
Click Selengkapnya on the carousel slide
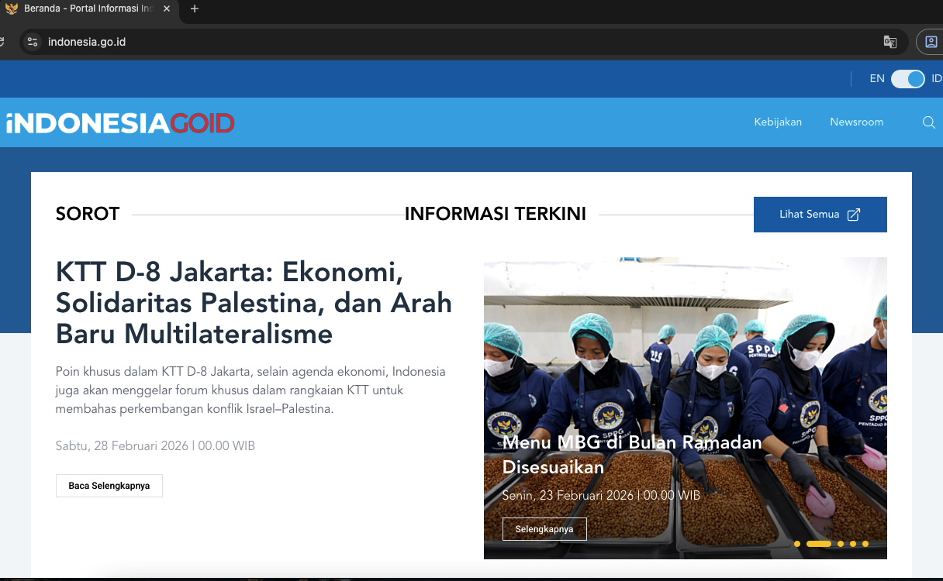pos(544,528)
